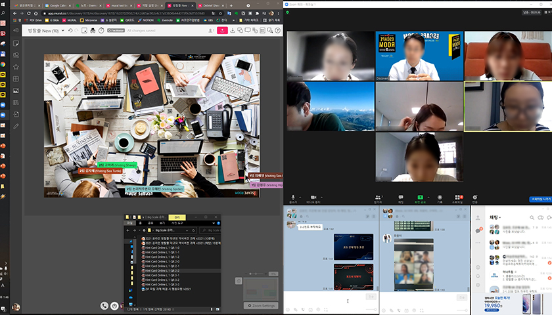The image size is (552, 315).
Task: Open frameworks grid tool in Mural sidebar
Action: 16,79
